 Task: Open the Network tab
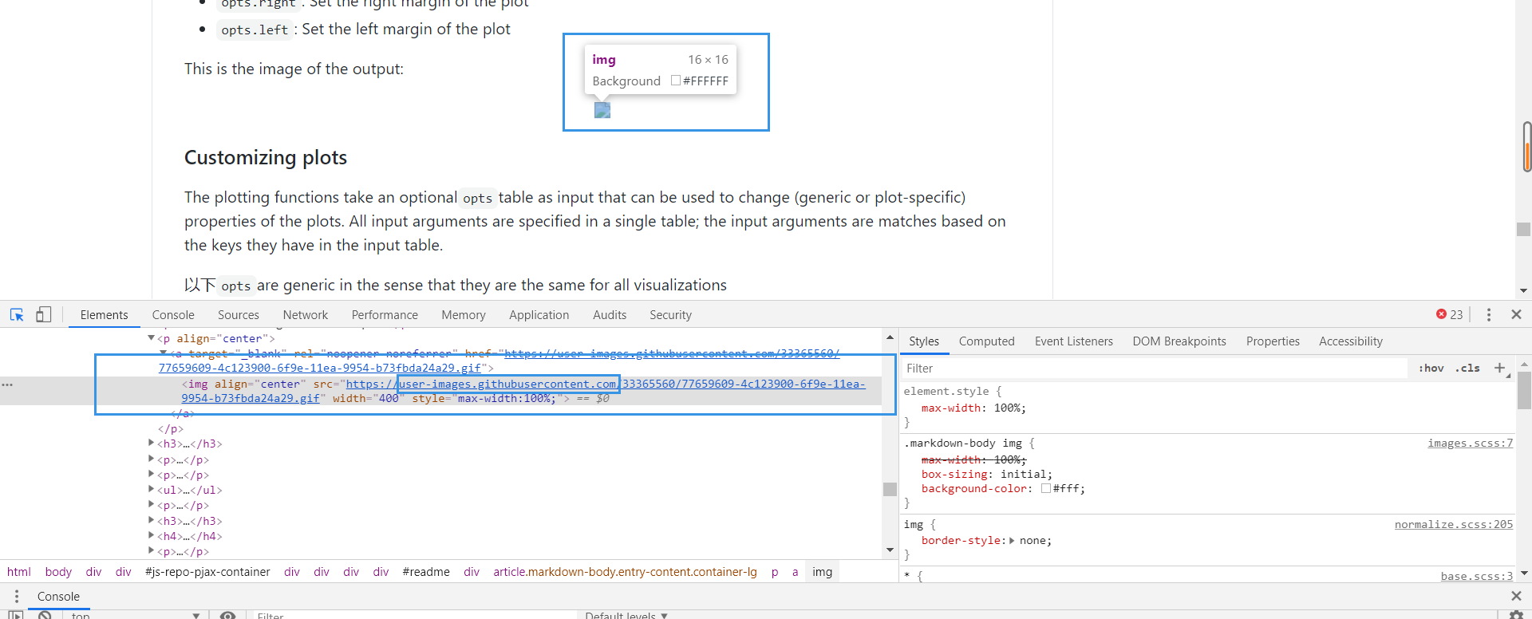tap(306, 315)
